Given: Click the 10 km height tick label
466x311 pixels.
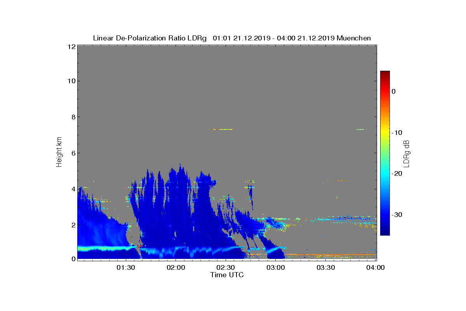Looking at the screenshot, I should [x=71, y=81].
